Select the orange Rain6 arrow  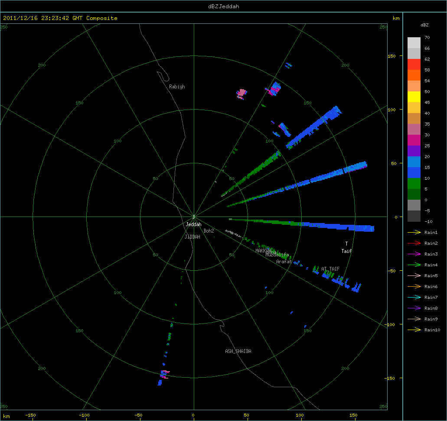click(x=414, y=287)
